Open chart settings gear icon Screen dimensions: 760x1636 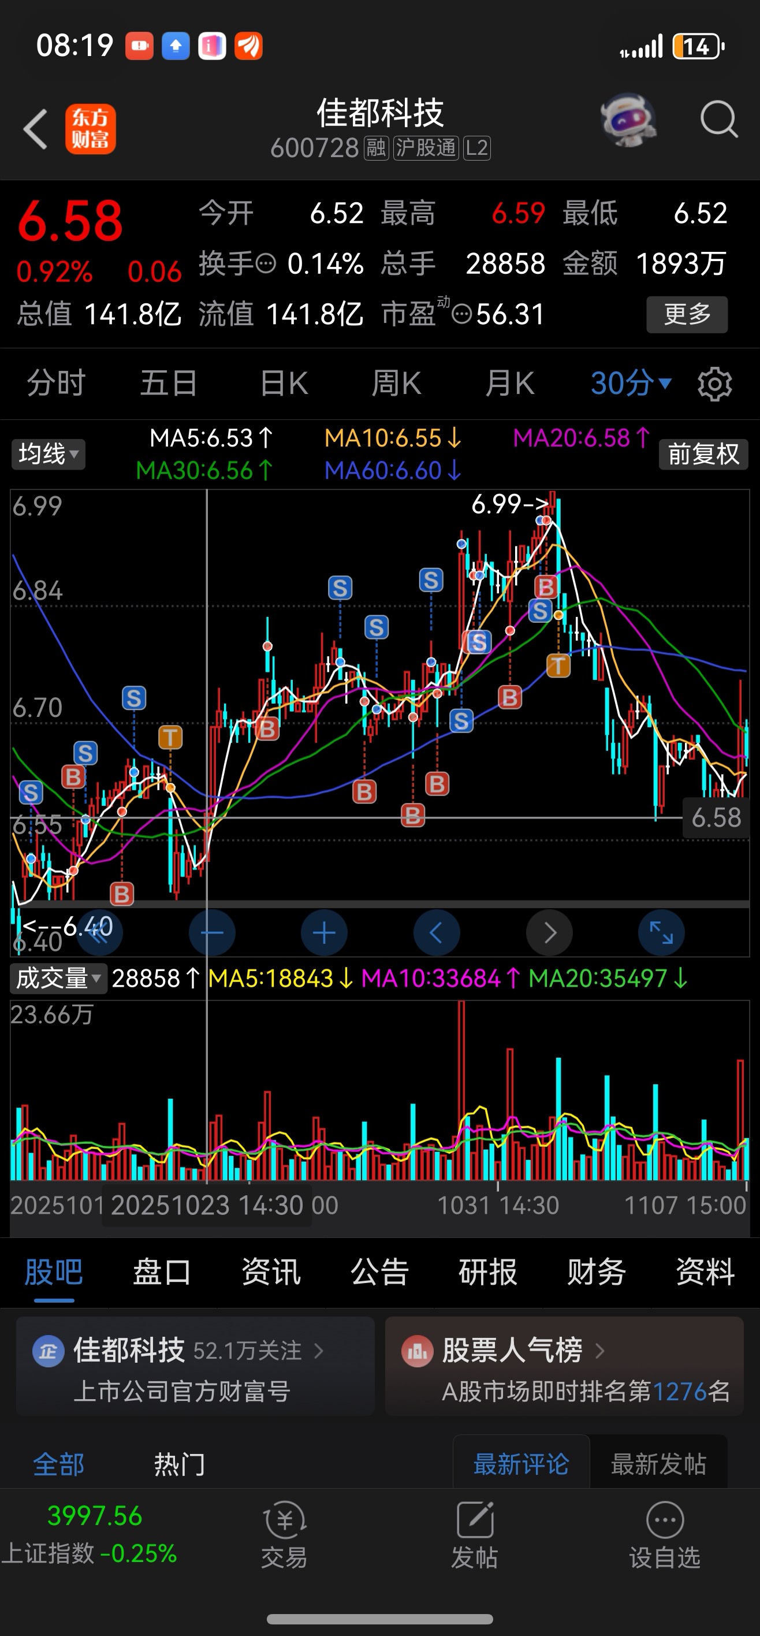click(714, 384)
